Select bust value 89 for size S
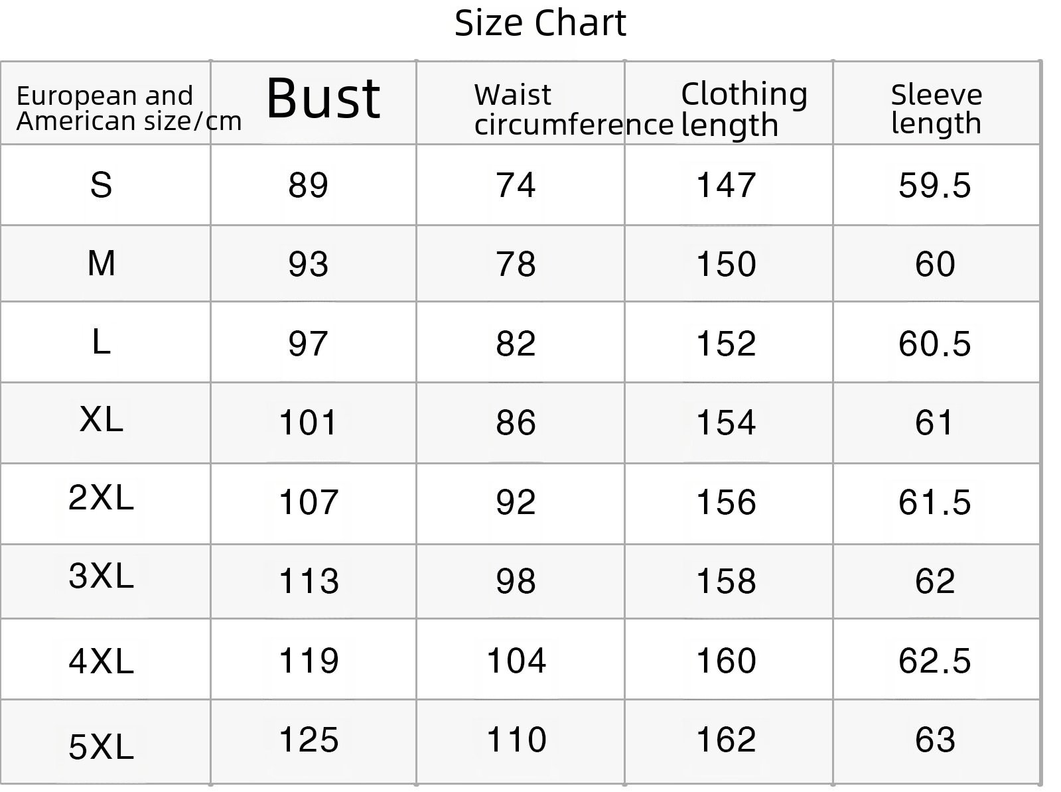Screen dimensions: 1061x792 [x=308, y=185]
